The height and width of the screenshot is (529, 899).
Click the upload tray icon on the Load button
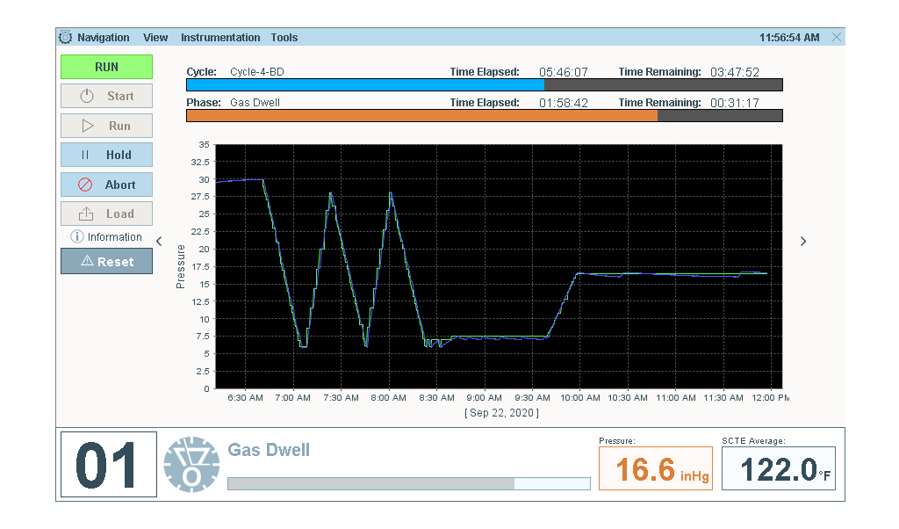tap(86, 214)
